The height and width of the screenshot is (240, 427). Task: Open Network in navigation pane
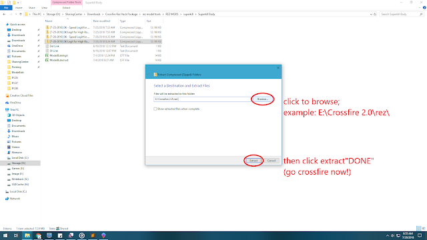point(15,199)
